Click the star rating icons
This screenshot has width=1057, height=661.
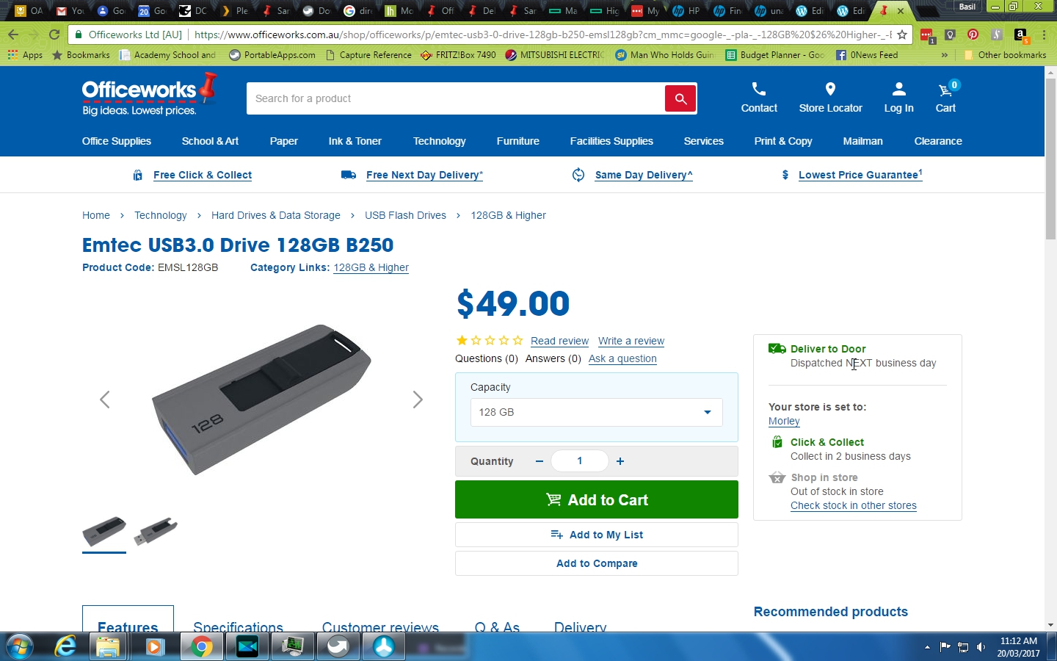(490, 341)
